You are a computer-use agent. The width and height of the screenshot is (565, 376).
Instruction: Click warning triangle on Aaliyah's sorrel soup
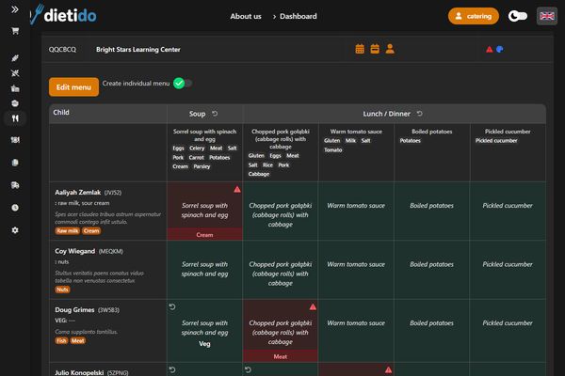[x=237, y=189]
